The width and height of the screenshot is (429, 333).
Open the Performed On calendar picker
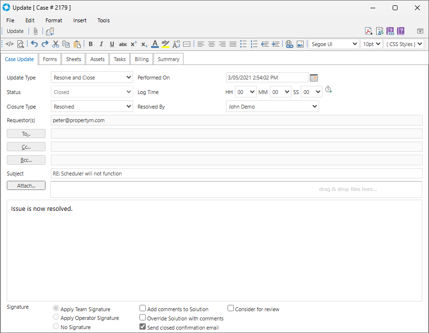(314, 78)
